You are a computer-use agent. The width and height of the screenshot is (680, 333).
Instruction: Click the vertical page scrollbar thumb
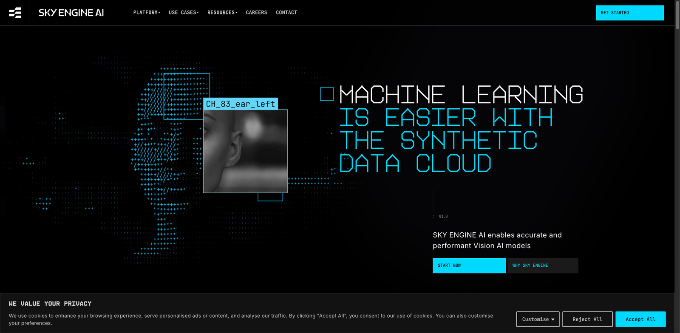677,15
